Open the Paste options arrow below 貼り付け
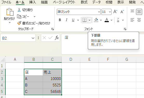Image resolution: width=144 pixels, height=98 pixels. (10, 22)
